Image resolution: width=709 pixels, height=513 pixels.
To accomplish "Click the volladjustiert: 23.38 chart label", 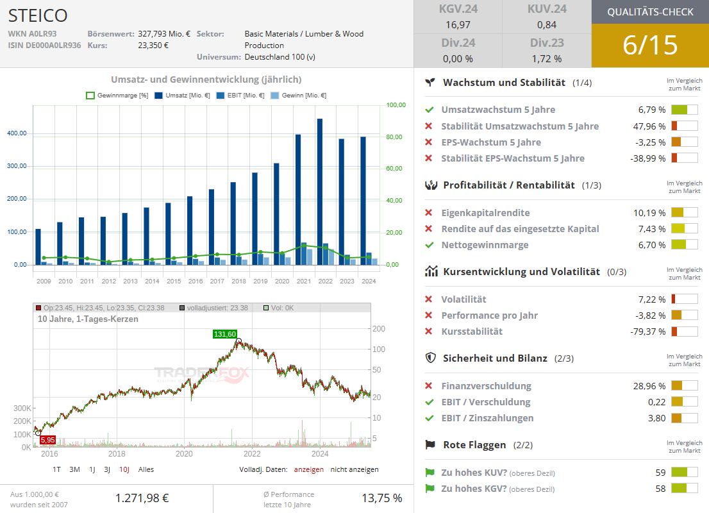I will coord(213,308).
